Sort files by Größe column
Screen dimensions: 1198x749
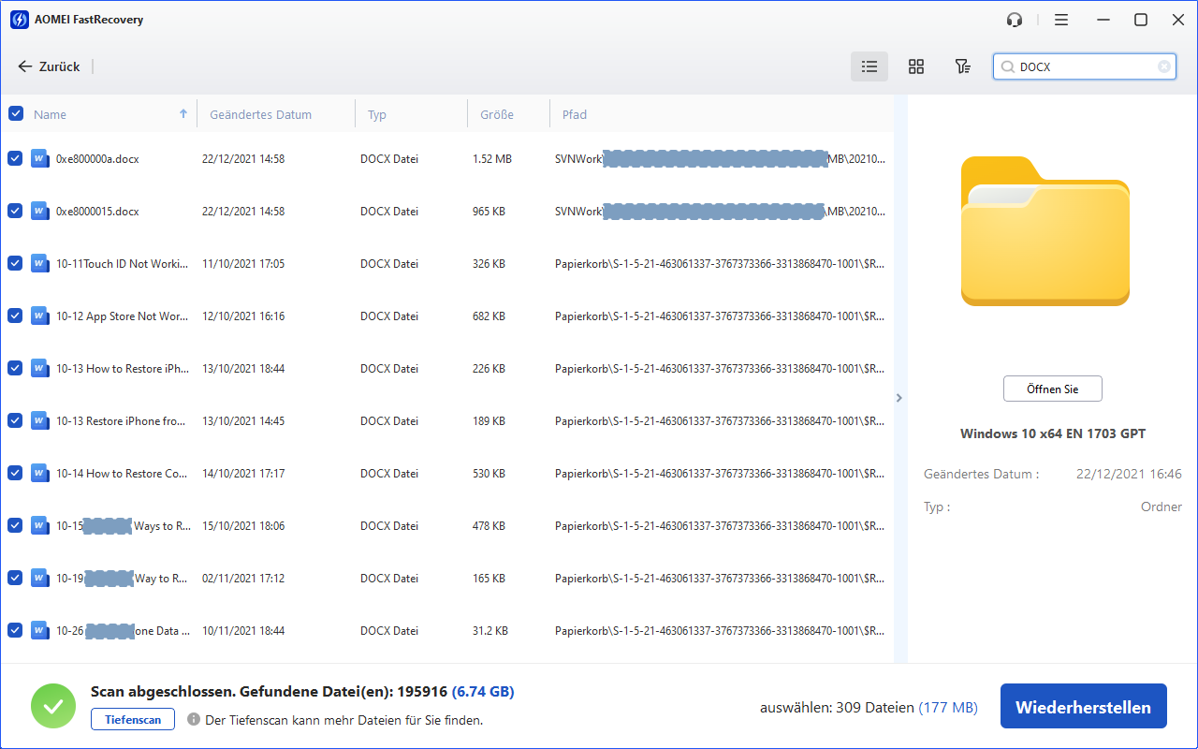click(x=497, y=114)
